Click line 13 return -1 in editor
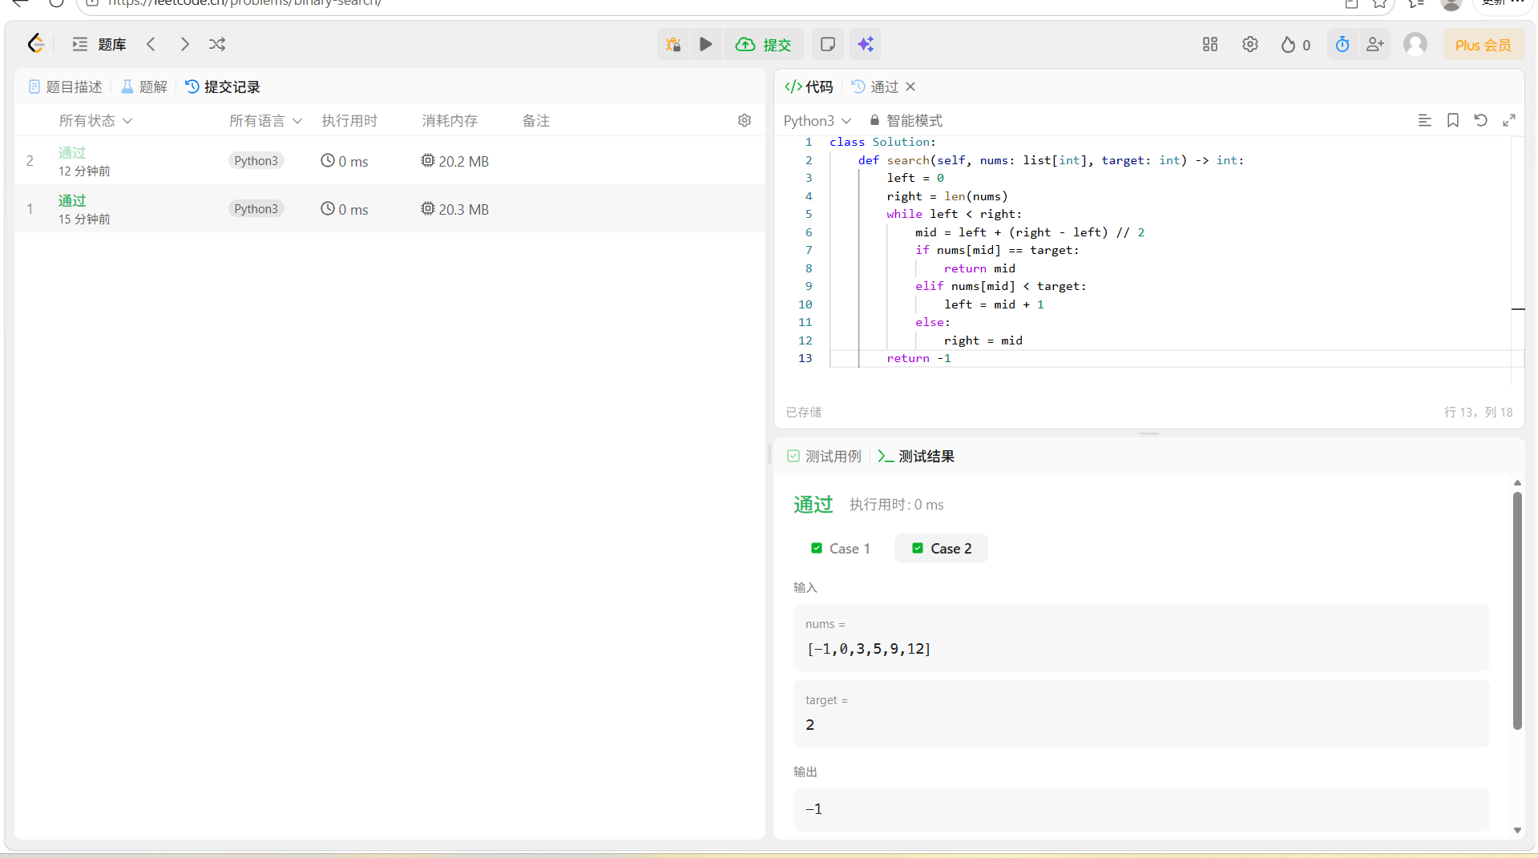This screenshot has width=1538, height=858. pos(918,358)
